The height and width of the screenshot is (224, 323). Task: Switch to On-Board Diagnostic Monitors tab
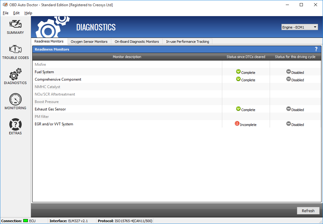[137, 42]
